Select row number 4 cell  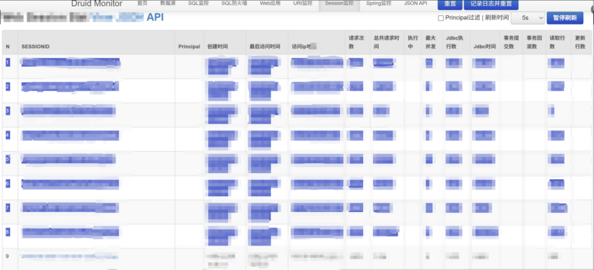click(x=10, y=139)
